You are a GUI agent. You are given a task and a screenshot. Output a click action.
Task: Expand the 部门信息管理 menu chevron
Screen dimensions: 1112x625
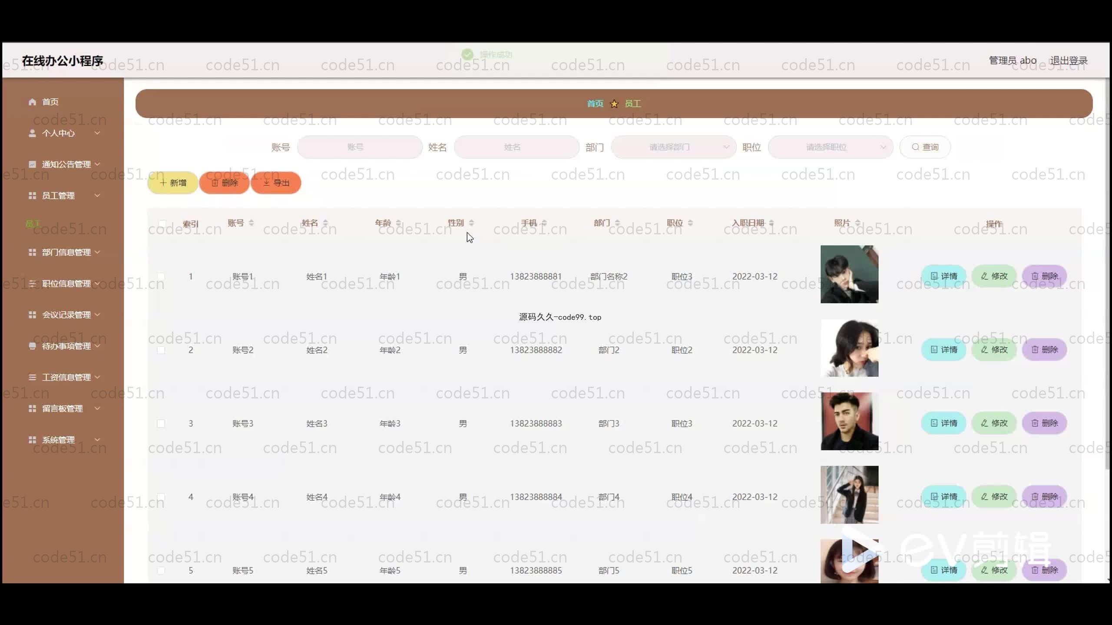[97, 252]
